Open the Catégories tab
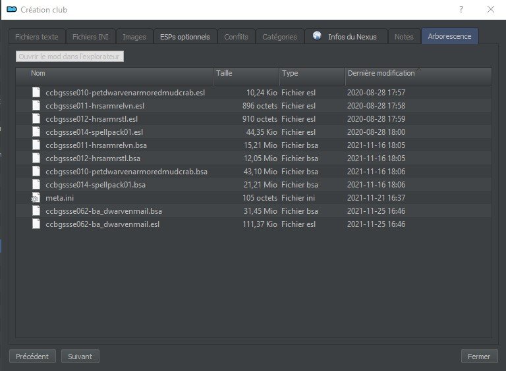Image resolution: width=506 pixels, height=371 pixels. (x=279, y=37)
